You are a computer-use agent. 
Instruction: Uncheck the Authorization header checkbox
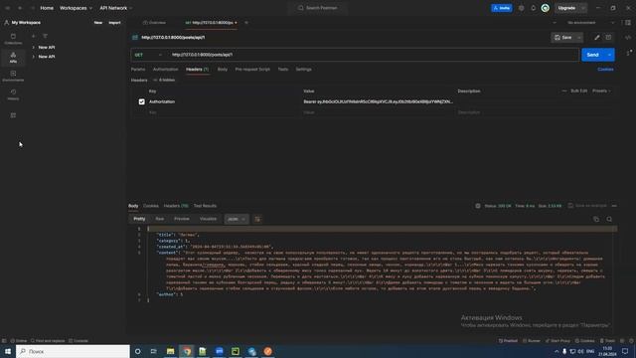click(141, 101)
